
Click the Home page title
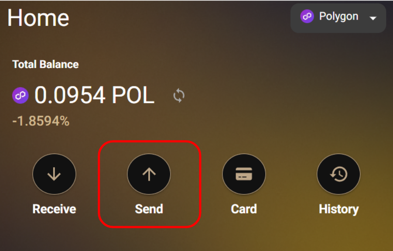coord(38,17)
